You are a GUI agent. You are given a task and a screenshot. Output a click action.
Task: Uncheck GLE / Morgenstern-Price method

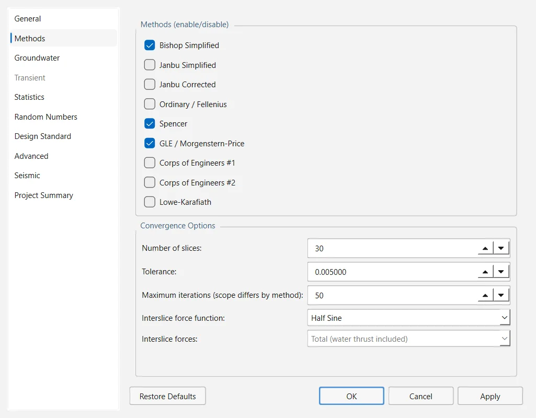[x=150, y=144]
